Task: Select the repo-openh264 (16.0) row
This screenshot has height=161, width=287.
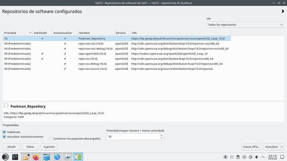Action: click(117, 54)
